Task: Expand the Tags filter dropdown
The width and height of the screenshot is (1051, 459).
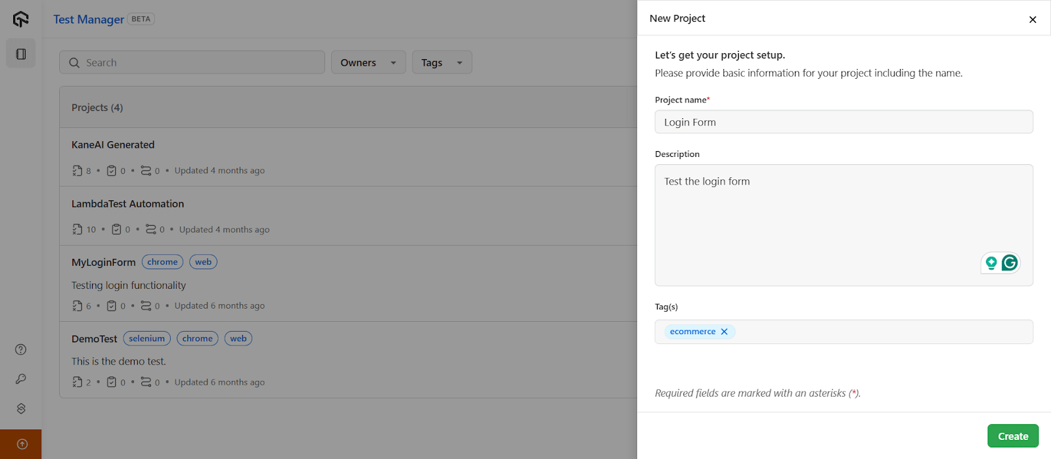Action: coord(442,62)
